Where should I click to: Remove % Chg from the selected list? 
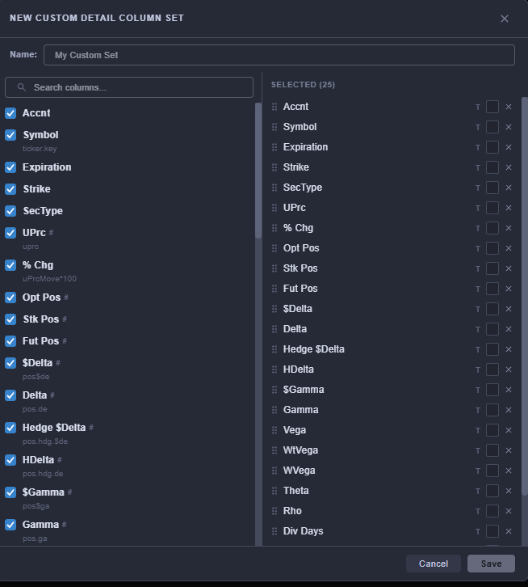509,228
